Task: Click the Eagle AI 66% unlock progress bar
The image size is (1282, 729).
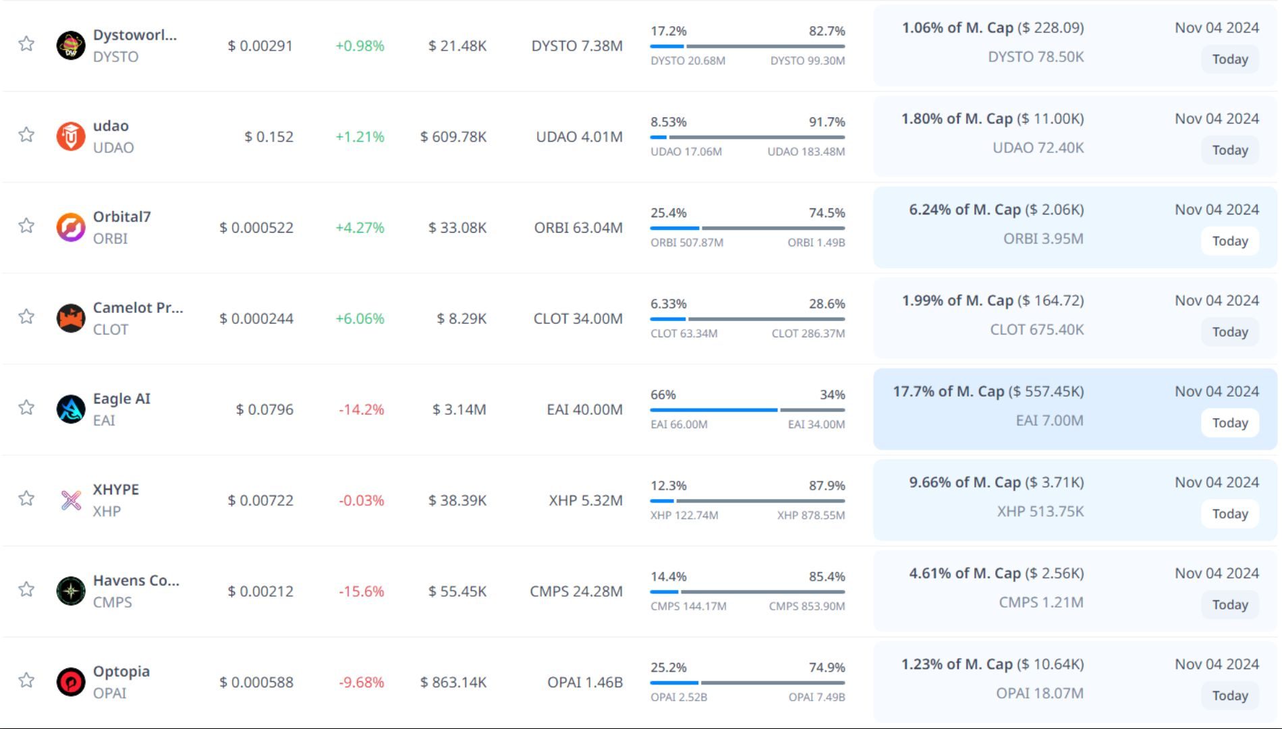Action: [747, 410]
